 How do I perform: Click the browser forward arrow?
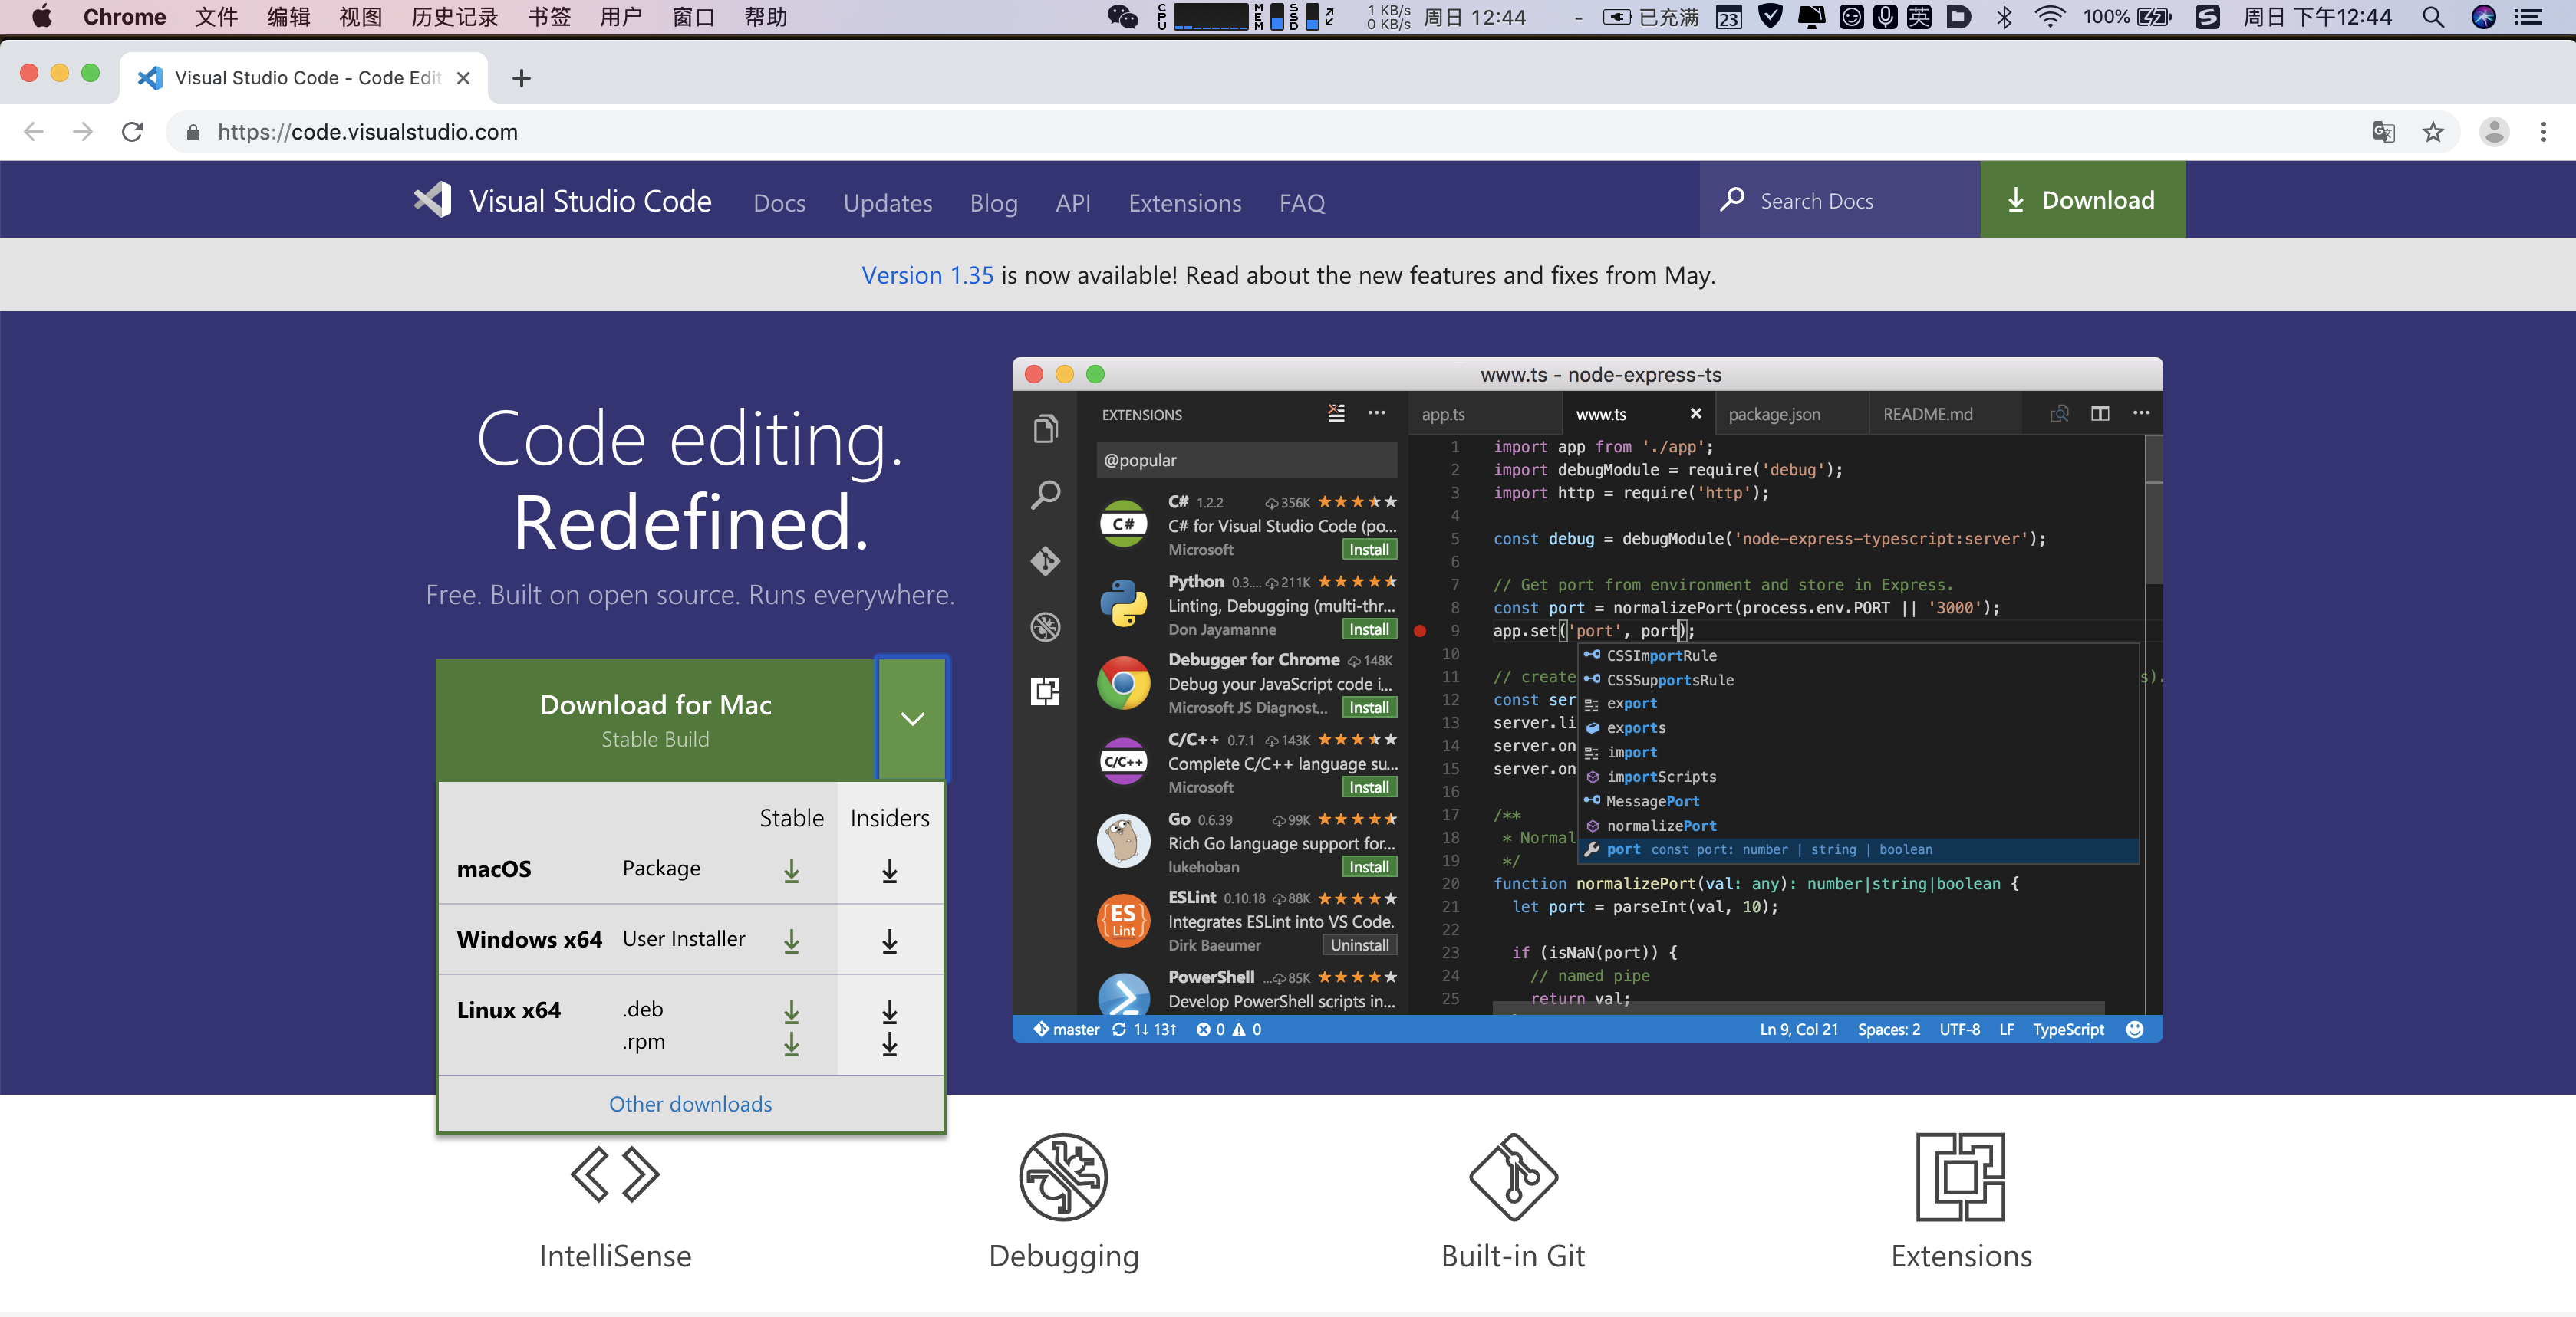(x=83, y=132)
